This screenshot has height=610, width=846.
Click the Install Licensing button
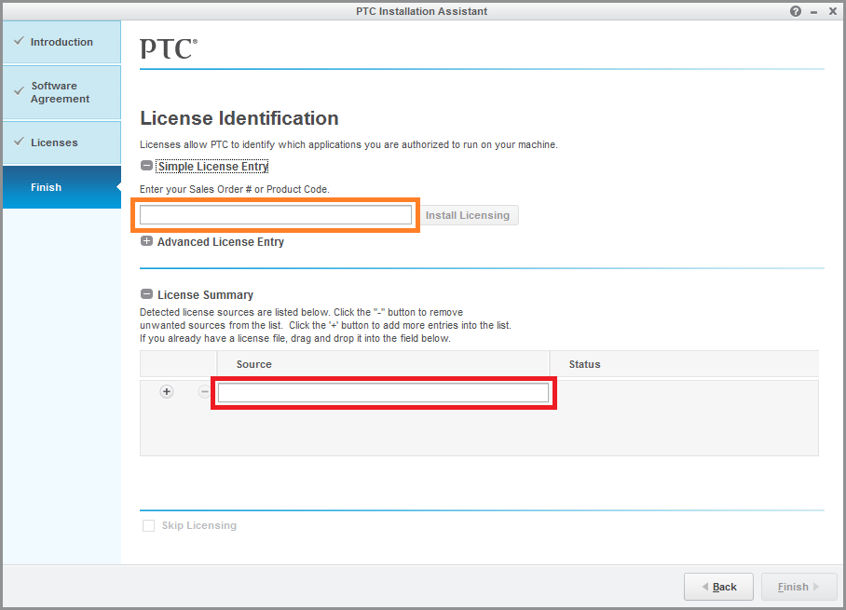click(x=467, y=215)
